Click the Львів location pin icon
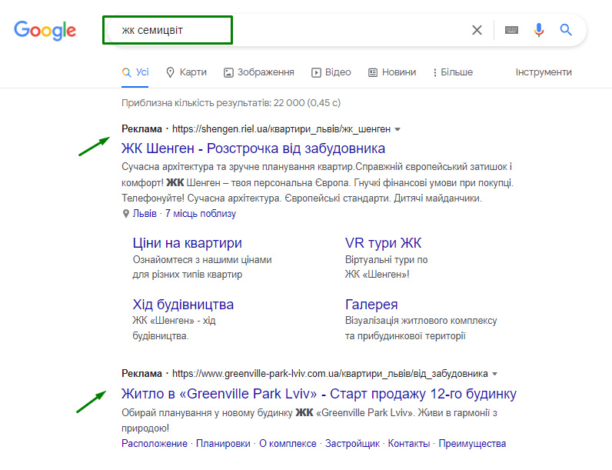Image resolution: width=612 pixels, height=470 pixels. 126,214
